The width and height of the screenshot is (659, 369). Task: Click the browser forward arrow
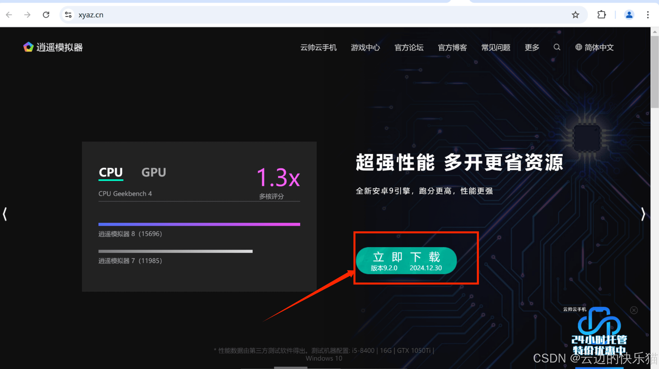27,15
